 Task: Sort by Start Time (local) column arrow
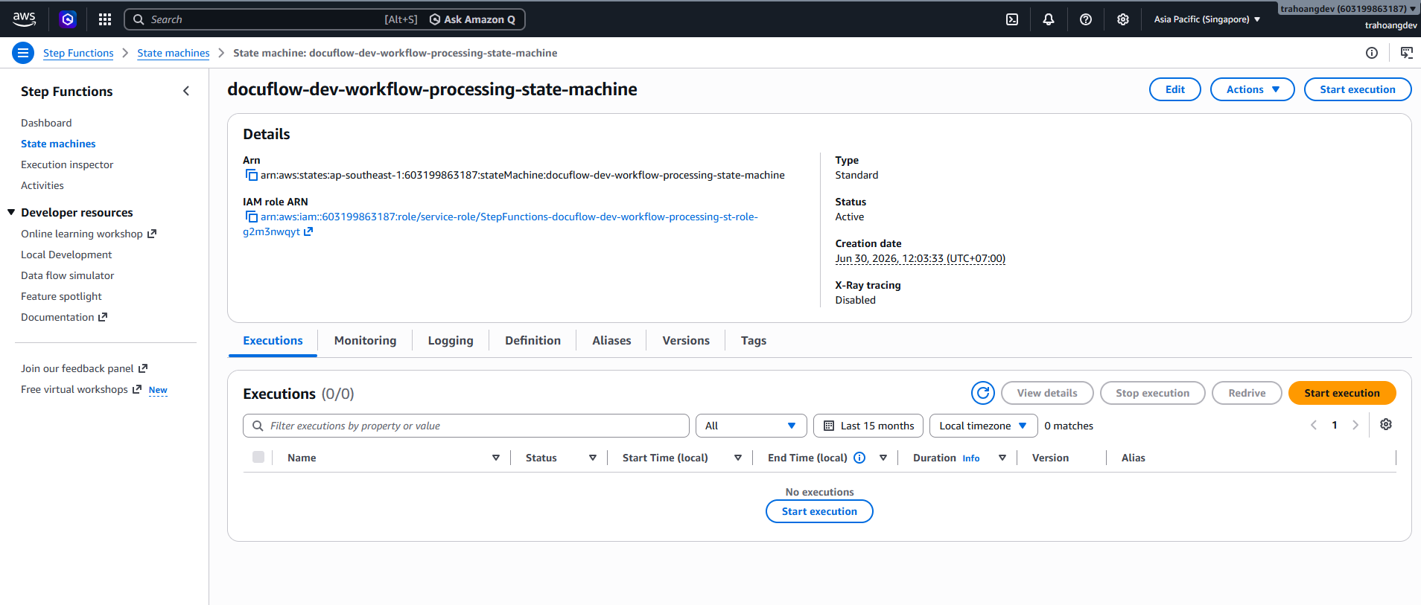(x=738, y=458)
